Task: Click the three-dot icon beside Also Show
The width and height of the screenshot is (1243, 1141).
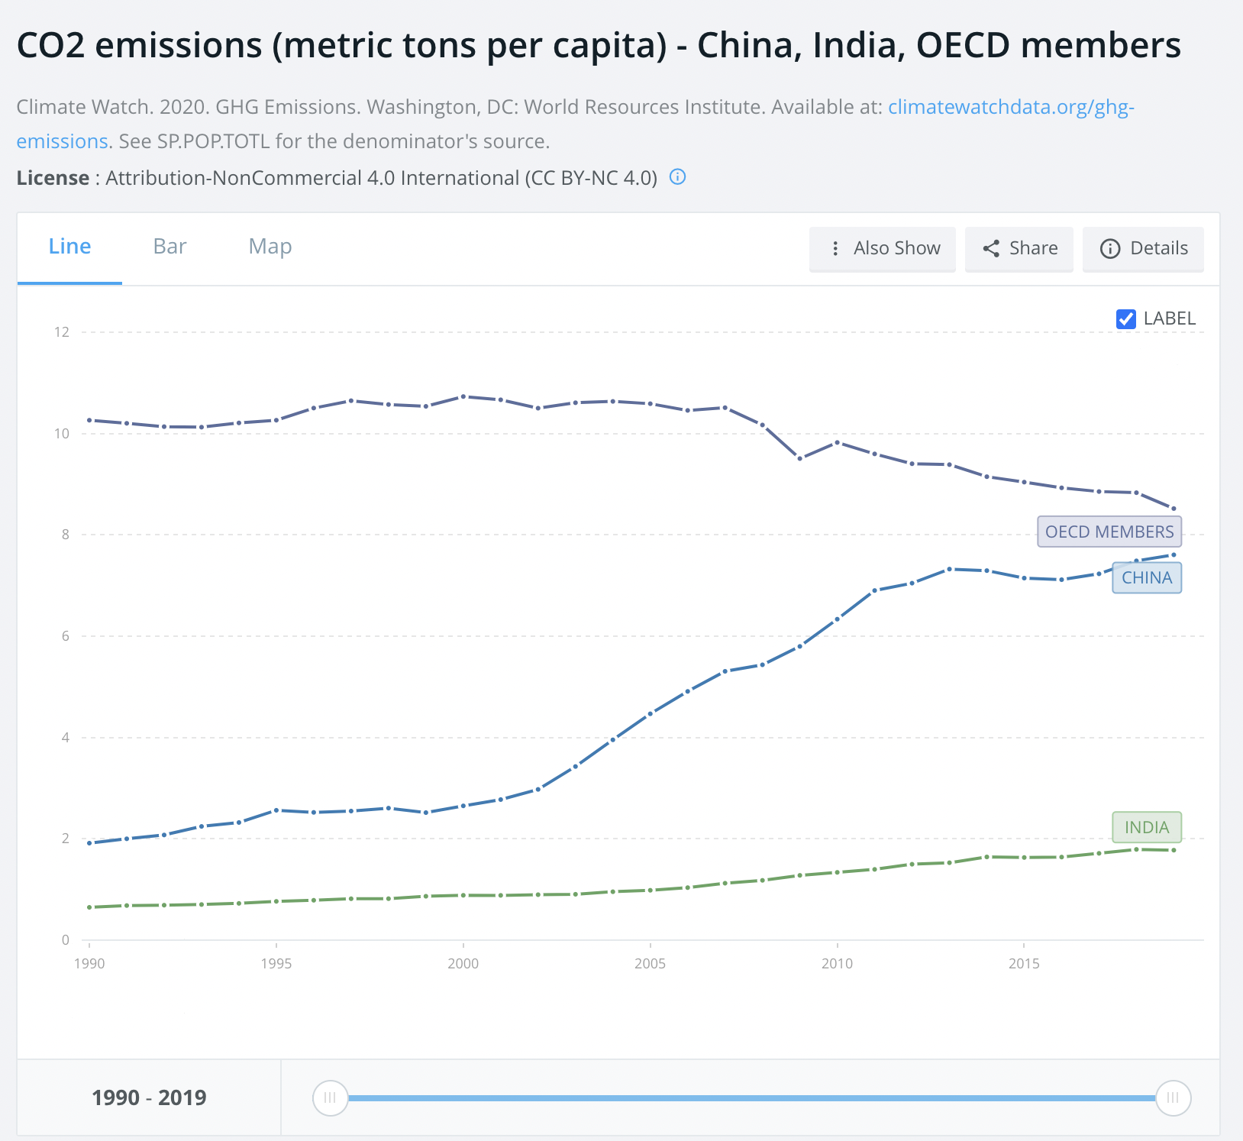Action: (x=835, y=248)
